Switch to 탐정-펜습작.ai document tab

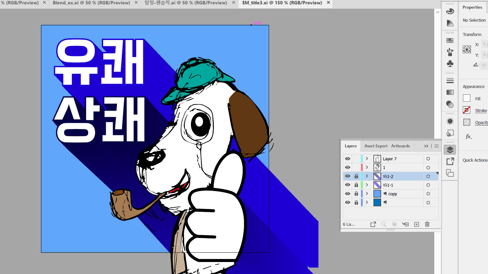pos(186,3)
